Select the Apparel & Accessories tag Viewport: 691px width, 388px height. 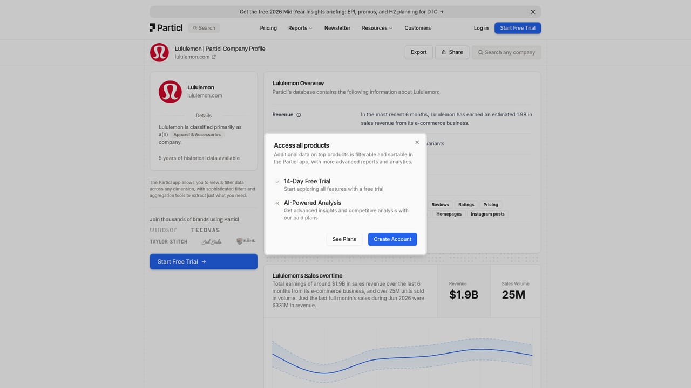[197, 135]
